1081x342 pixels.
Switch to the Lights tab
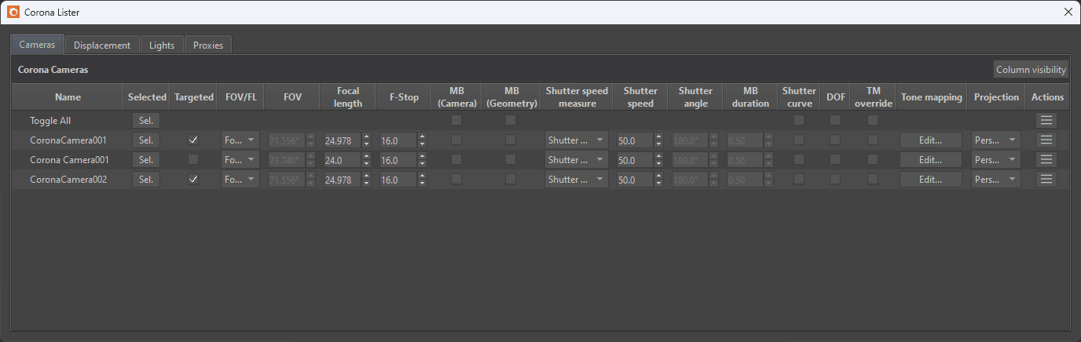pos(162,45)
